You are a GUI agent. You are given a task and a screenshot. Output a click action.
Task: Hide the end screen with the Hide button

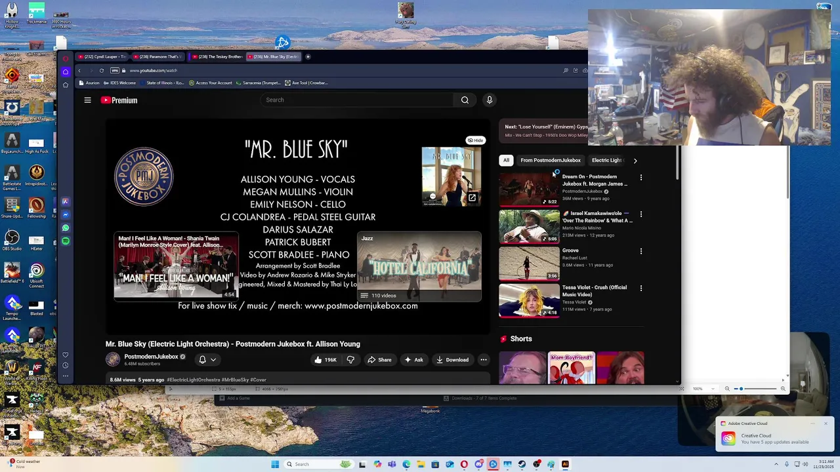[x=475, y=140]
